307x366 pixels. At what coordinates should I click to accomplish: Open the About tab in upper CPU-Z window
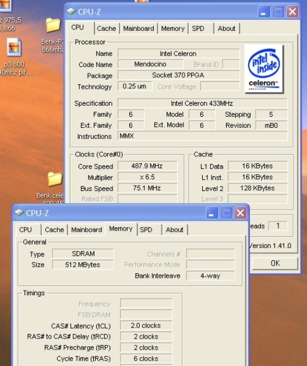(227, 29)
